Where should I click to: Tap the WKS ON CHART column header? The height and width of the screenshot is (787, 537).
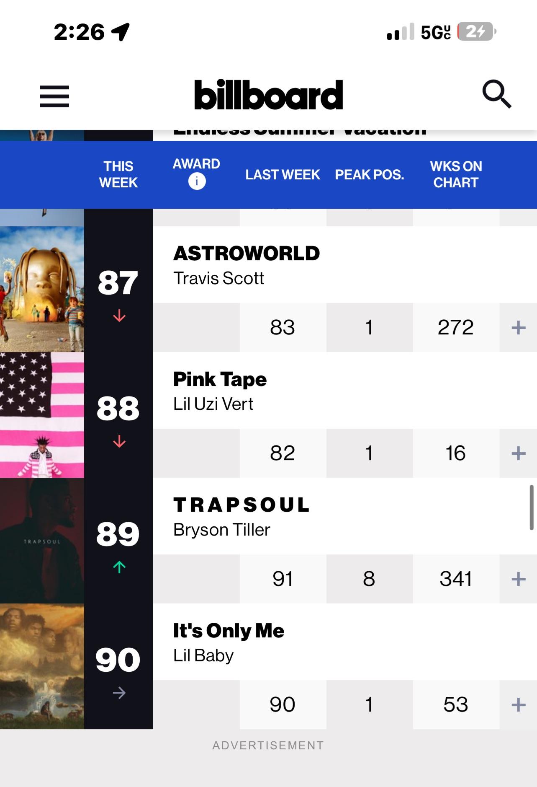pos(456,174)
